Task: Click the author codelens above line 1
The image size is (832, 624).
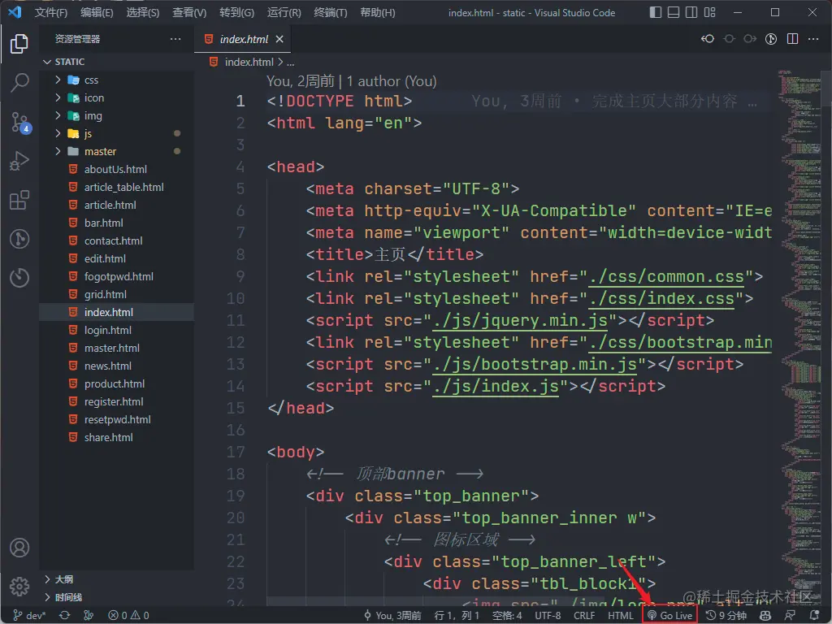Action: coord(351,81)
